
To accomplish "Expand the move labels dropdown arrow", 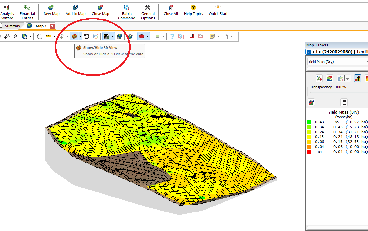I will pos(67,36).
